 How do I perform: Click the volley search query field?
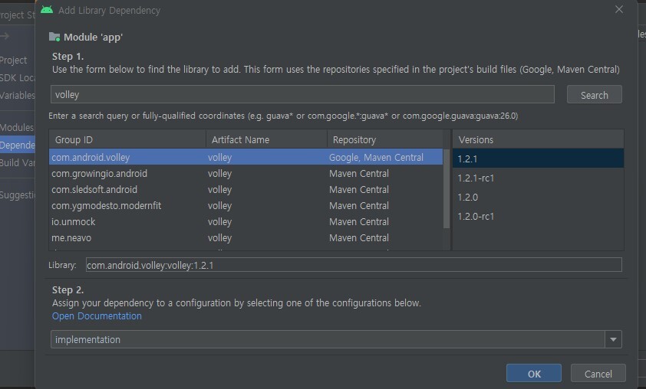coord(302,95)
